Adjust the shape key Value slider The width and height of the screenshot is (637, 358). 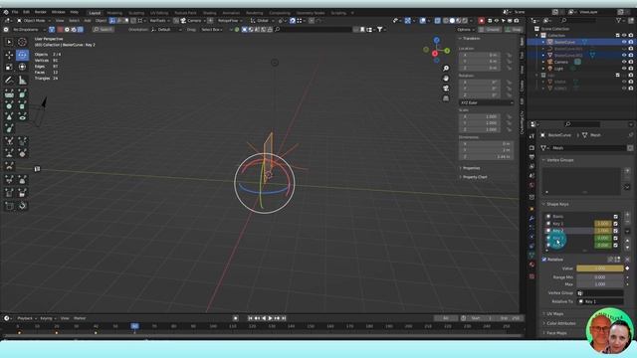[600, 268]
